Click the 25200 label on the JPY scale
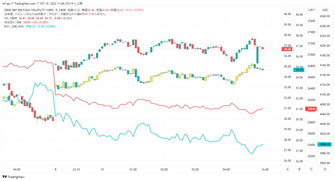The height and width of the screenshot is (181, 335). click(311, 156)
